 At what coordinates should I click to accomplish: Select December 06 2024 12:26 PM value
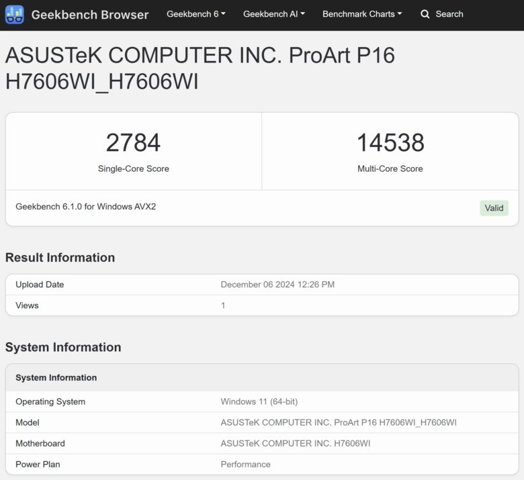(x=277, y=285)
